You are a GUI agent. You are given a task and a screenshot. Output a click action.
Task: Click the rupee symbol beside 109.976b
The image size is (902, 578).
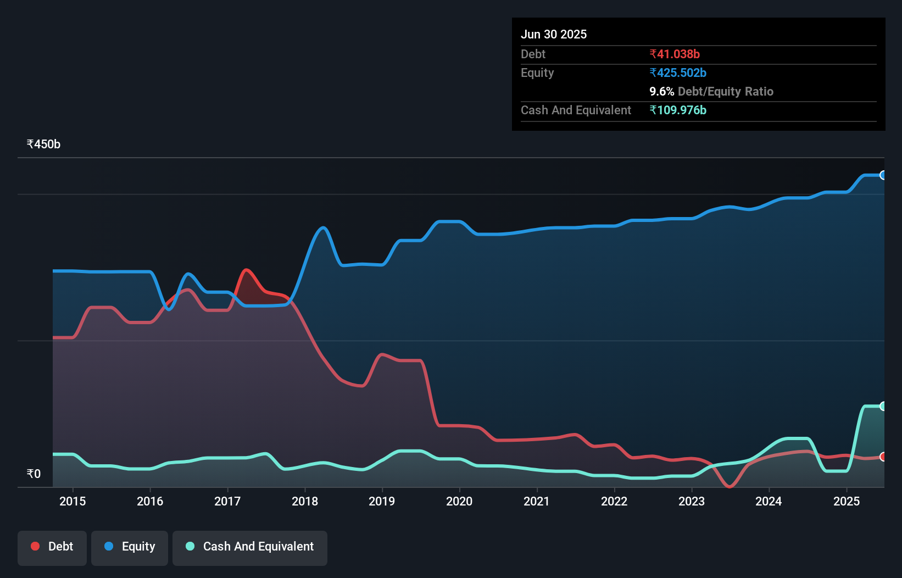(x=652, y=110)
